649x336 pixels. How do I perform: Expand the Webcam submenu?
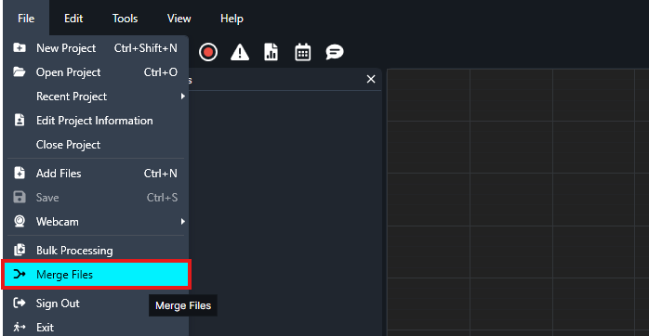[x=96, y=222]
